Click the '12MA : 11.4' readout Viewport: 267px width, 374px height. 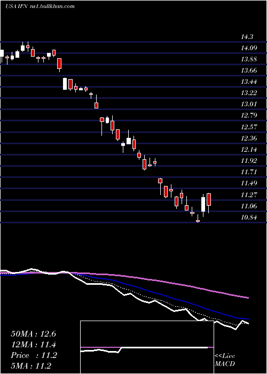[33, 345]
